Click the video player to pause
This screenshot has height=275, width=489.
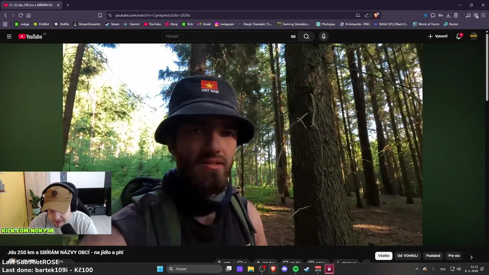[243, 144]
